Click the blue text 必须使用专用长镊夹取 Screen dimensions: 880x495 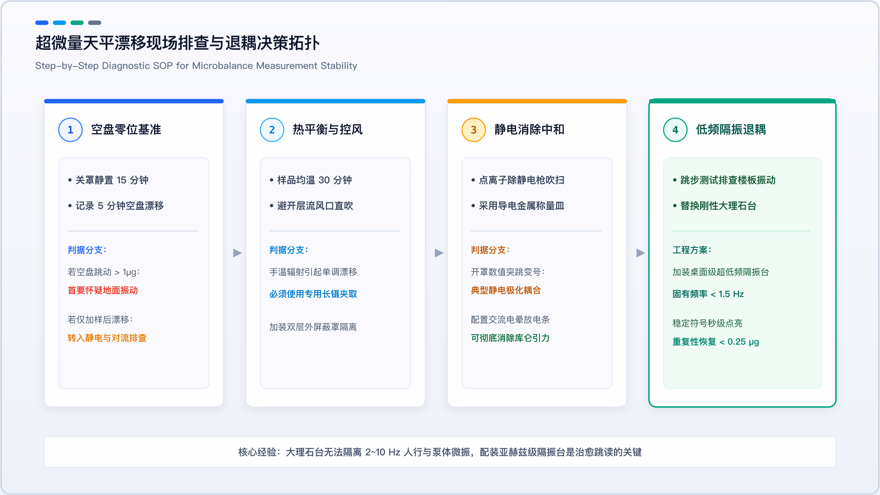coord(313,294)
